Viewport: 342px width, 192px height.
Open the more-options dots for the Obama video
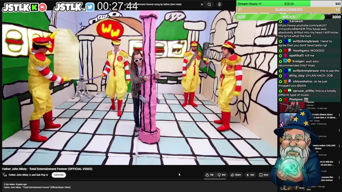coord(339,115)
